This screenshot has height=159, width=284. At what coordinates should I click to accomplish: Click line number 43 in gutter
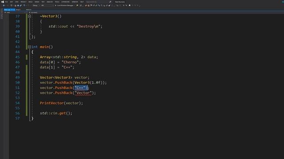(17, 47)
